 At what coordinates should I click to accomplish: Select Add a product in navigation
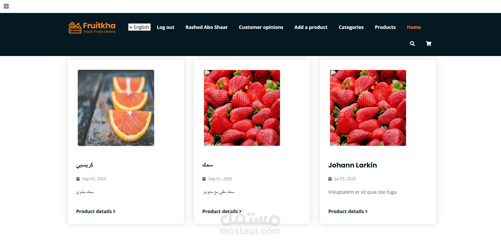coord(311,27)
